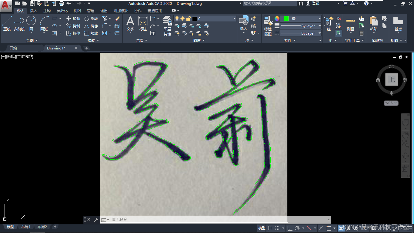Click the Undo arrow in quick access toolbar
Image resolution: width=414 pixels, height=233 pixels.
[x=68, y=3]
